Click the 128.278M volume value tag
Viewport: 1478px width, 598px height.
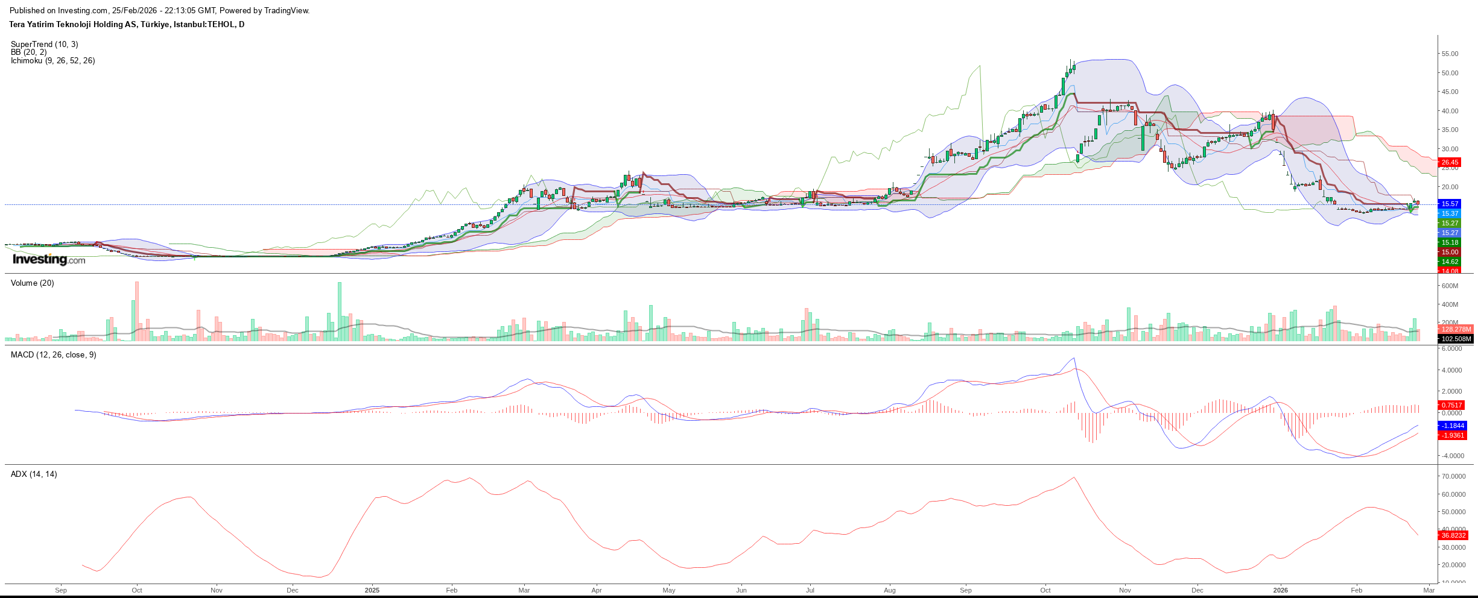(1456, 329)
